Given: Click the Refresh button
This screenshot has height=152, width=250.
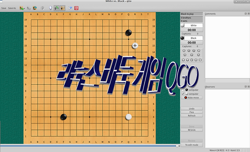Looking at the screenshot, I should (192, 116).
